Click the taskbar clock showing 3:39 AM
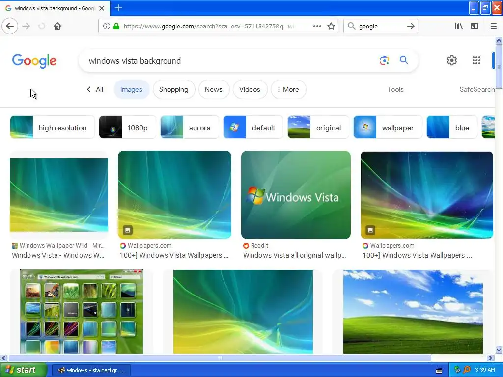Screen dimensions: 503x377 coord(485,370)
